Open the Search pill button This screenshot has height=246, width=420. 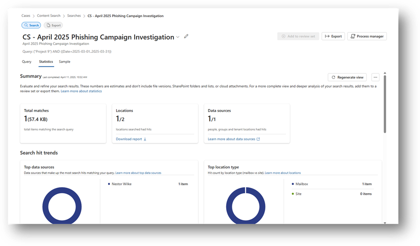[31, 25]
